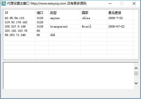This screenshot has height=99, width=141.
Task: Close the proxy settings window
Action: 134,3
